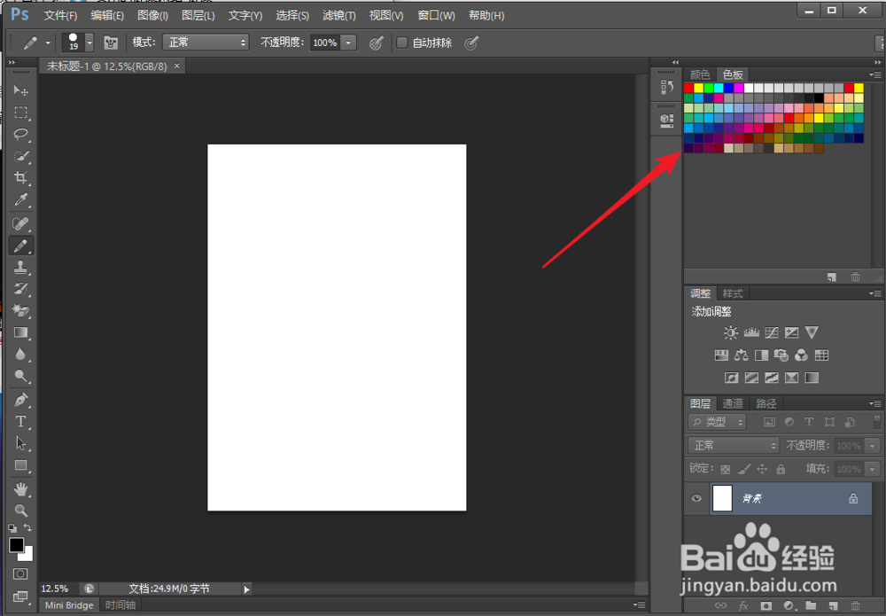
Task: Toggle tablet pressure for opacity
Action: point(376,43)
